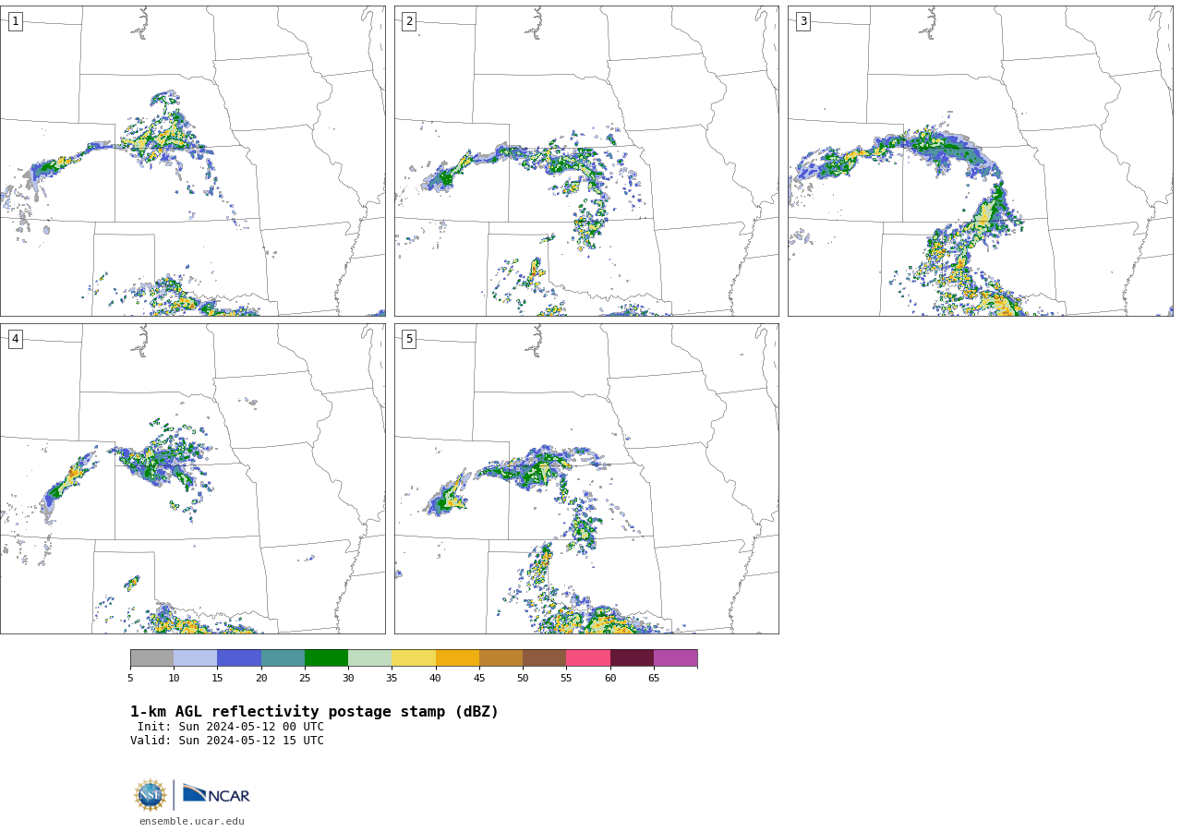Click the orange 40-45 dBZ swatch
Screen dimensions: 1182x832
[x=457, y=657]
